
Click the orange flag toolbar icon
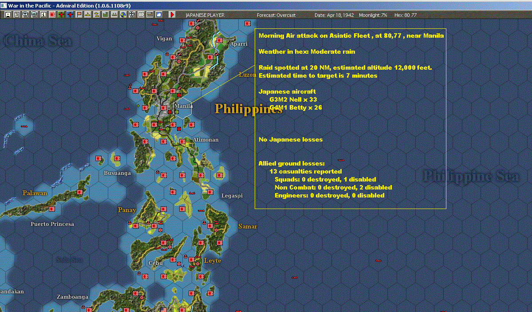pyautogui.click(x=79, y=15)
